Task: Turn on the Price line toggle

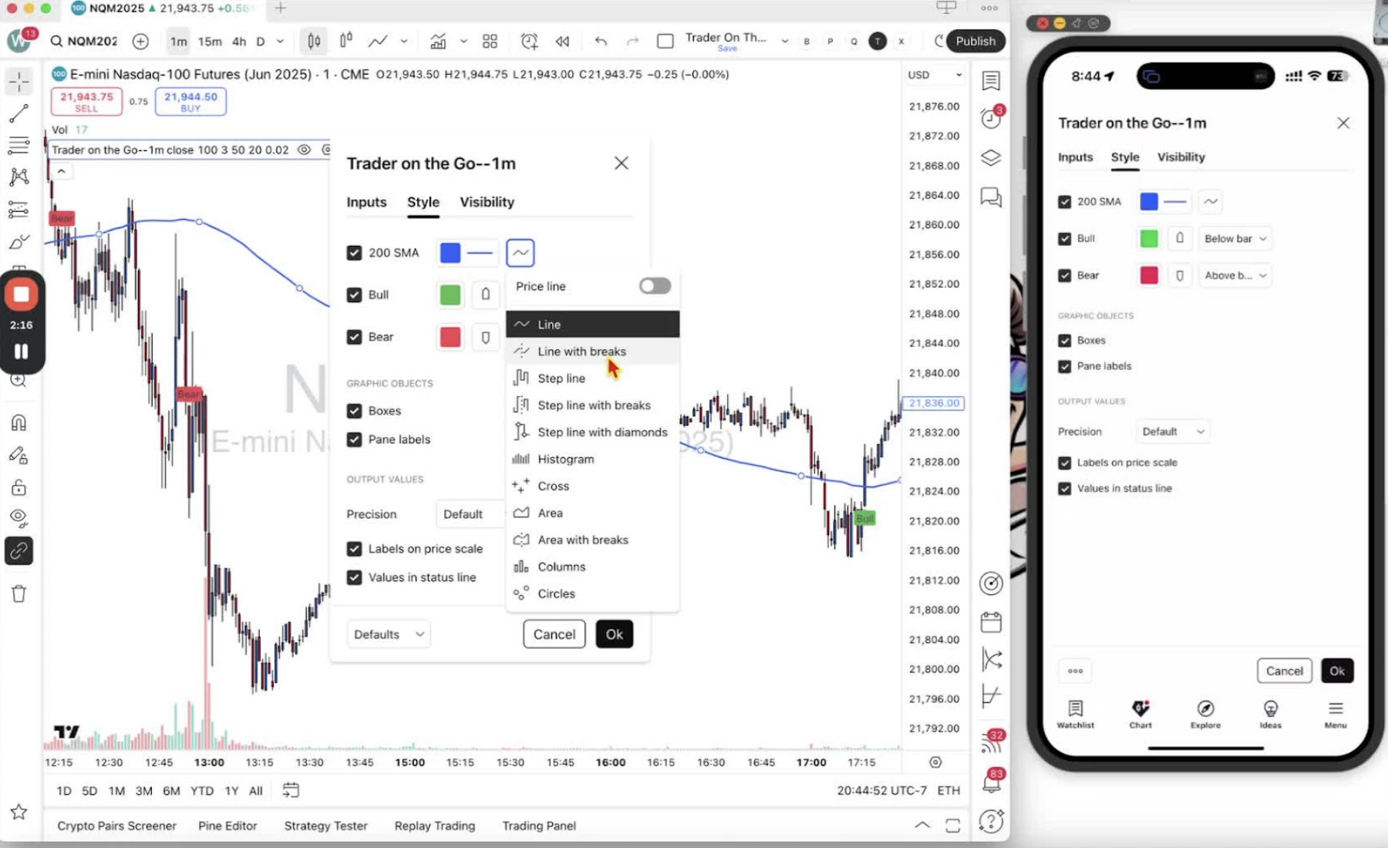Action: point(655,286)
